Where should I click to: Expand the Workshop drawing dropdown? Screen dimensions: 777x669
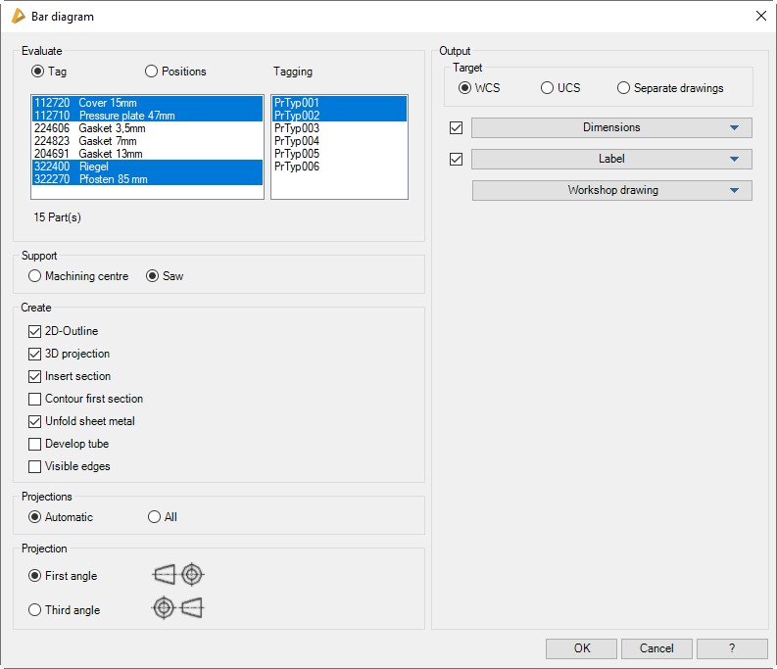(x=611, y=190)
